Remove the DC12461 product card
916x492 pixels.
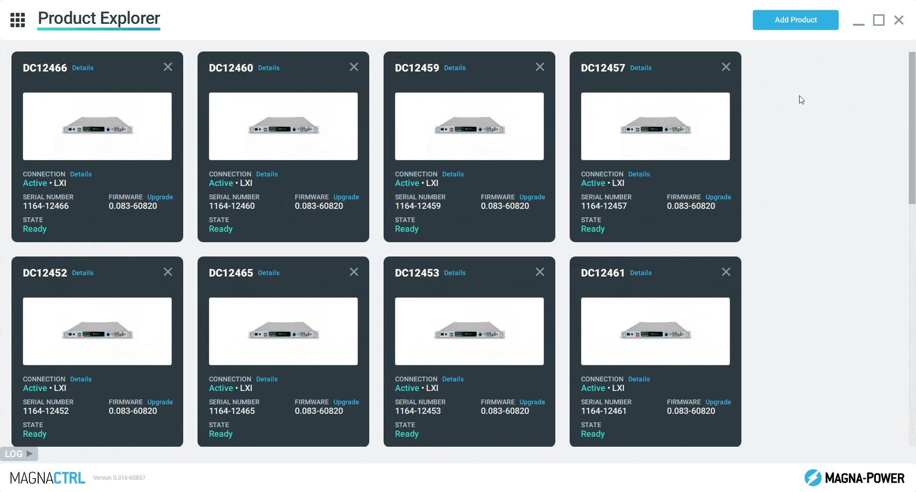[726, 272]
